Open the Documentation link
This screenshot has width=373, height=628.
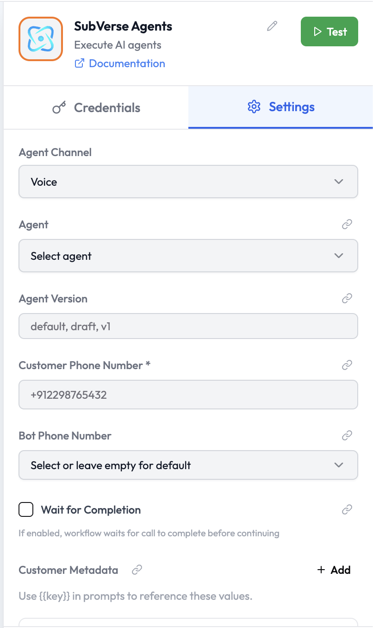pyautogui.click(x=127, y=63)
